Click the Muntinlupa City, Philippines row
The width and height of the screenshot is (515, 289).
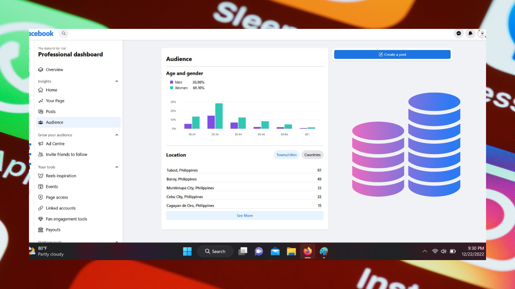point(245,188)
